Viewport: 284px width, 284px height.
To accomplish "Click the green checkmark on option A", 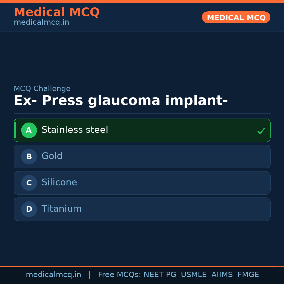I will [x=261, y=131].
